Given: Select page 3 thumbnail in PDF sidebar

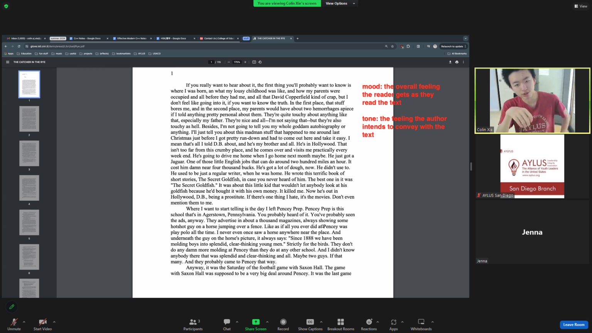Looking at the screenshot, I should [x=29, y=153].
